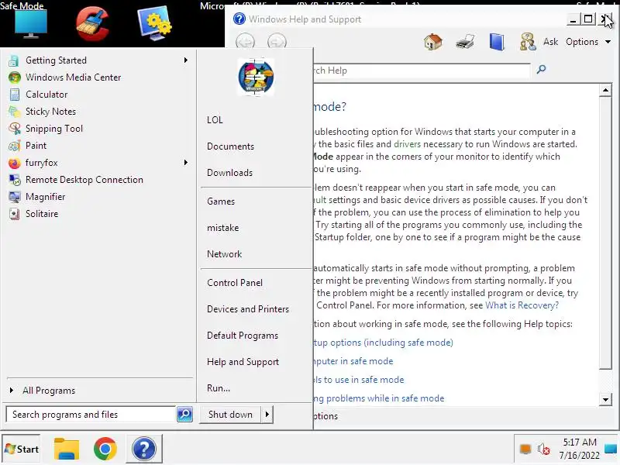Open Default Programs
This screenshot has width=620, height=465.
[x=243, y=336]
